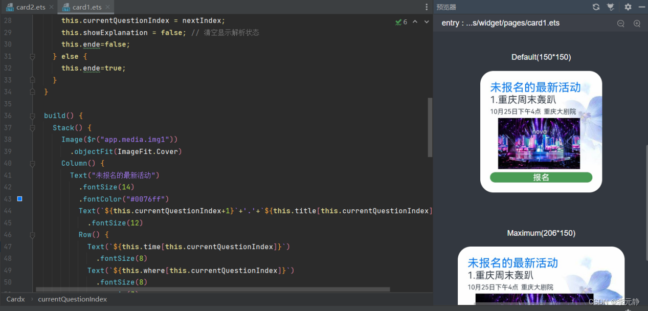The image size is (648, 311).
Task: Click 未报名的最新活动 title in Maximum card
Action: click(513, 263)
